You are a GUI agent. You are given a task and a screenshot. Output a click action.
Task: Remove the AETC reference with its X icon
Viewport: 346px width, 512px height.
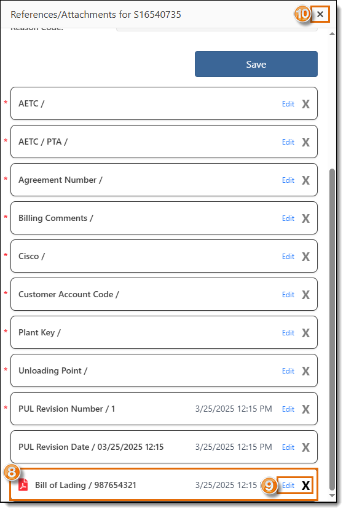point(305,104)
